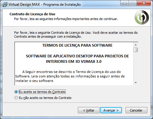The image size is (153, 119).
Task: Click line 'SOFTWARE DE APLICATIVO DESKTOP PARA PROJETOS DE'
Action: coord(77,56)
